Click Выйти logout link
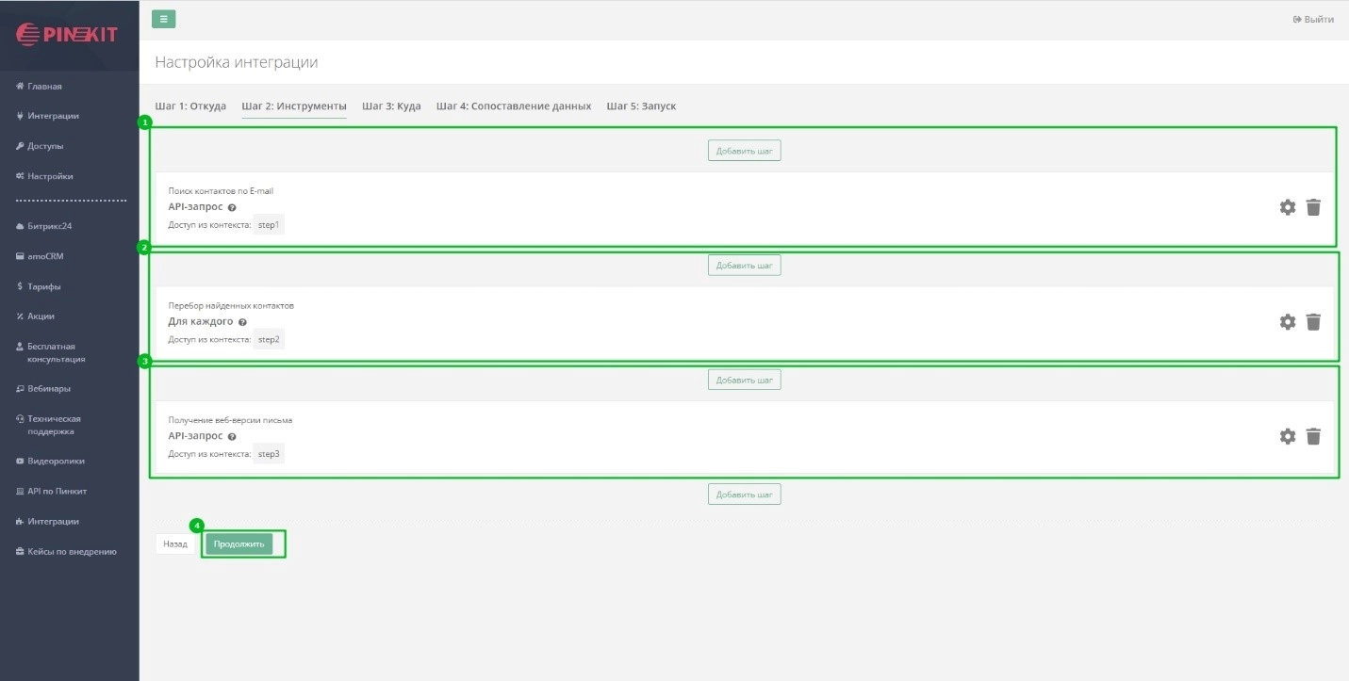The height and width of the screenshot is (681, 1349). (x=1313, y=20)
